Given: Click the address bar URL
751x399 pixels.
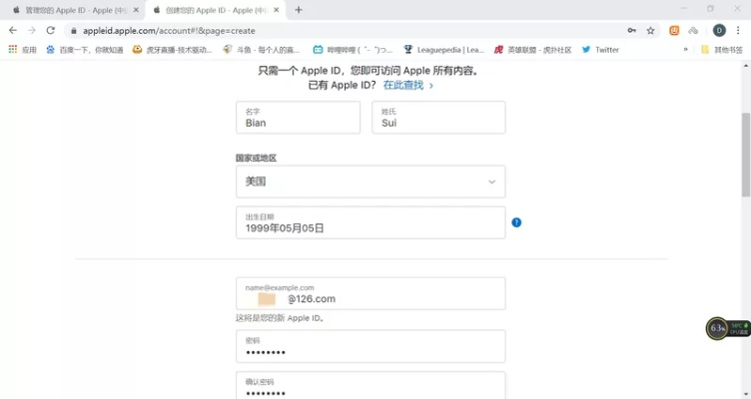Looking at the screenshot, I should 169,31.
